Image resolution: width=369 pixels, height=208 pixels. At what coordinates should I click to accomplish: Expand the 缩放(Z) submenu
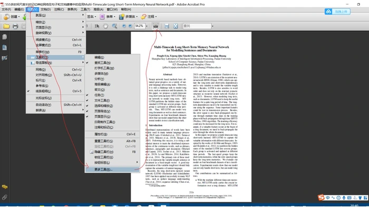[x=55, y=22]
